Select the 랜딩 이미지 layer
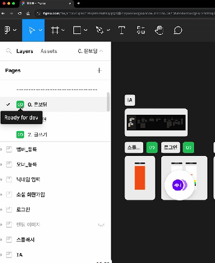 point(55,225)
